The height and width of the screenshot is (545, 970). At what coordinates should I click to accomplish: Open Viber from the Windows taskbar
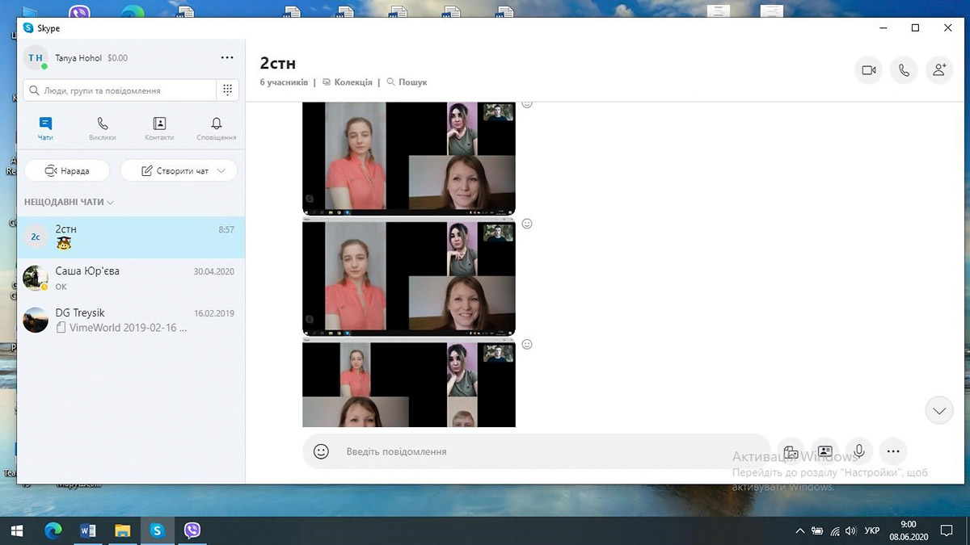(x=192, y=530)
